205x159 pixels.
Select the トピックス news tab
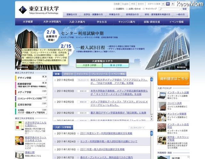click(82, 74)
